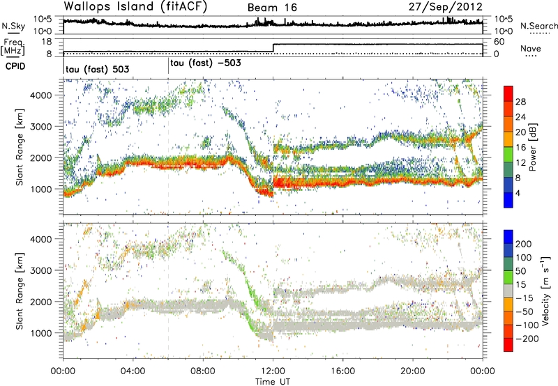Click the left '10^5' noise axis tick
Viewport: 558px width, 386px height.
pyautogui.click(x=43, y=20)
